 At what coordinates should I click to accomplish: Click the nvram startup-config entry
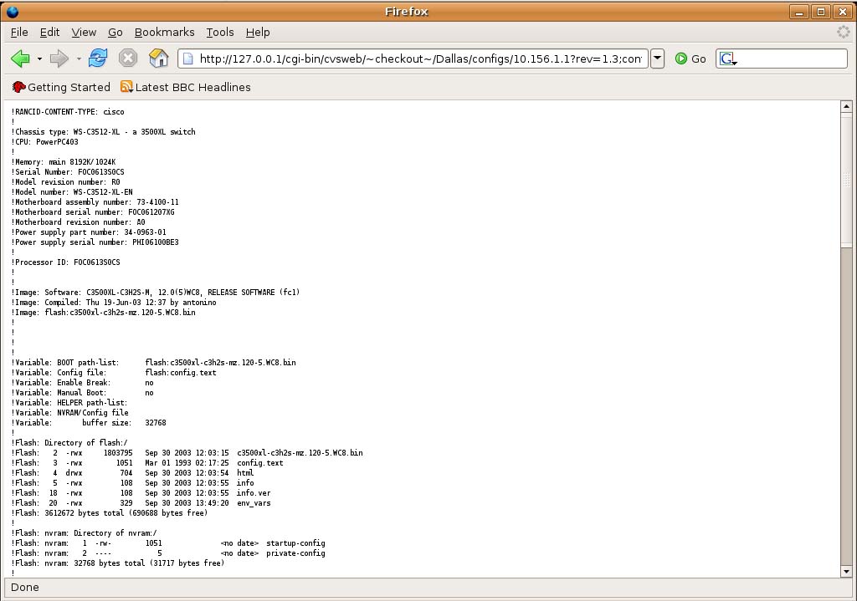pyautogui.click(x=168, y=543)
